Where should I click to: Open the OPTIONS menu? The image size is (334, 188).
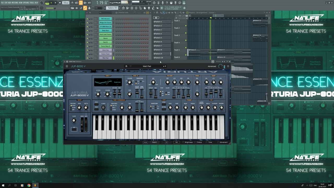[x=26, y=3]
